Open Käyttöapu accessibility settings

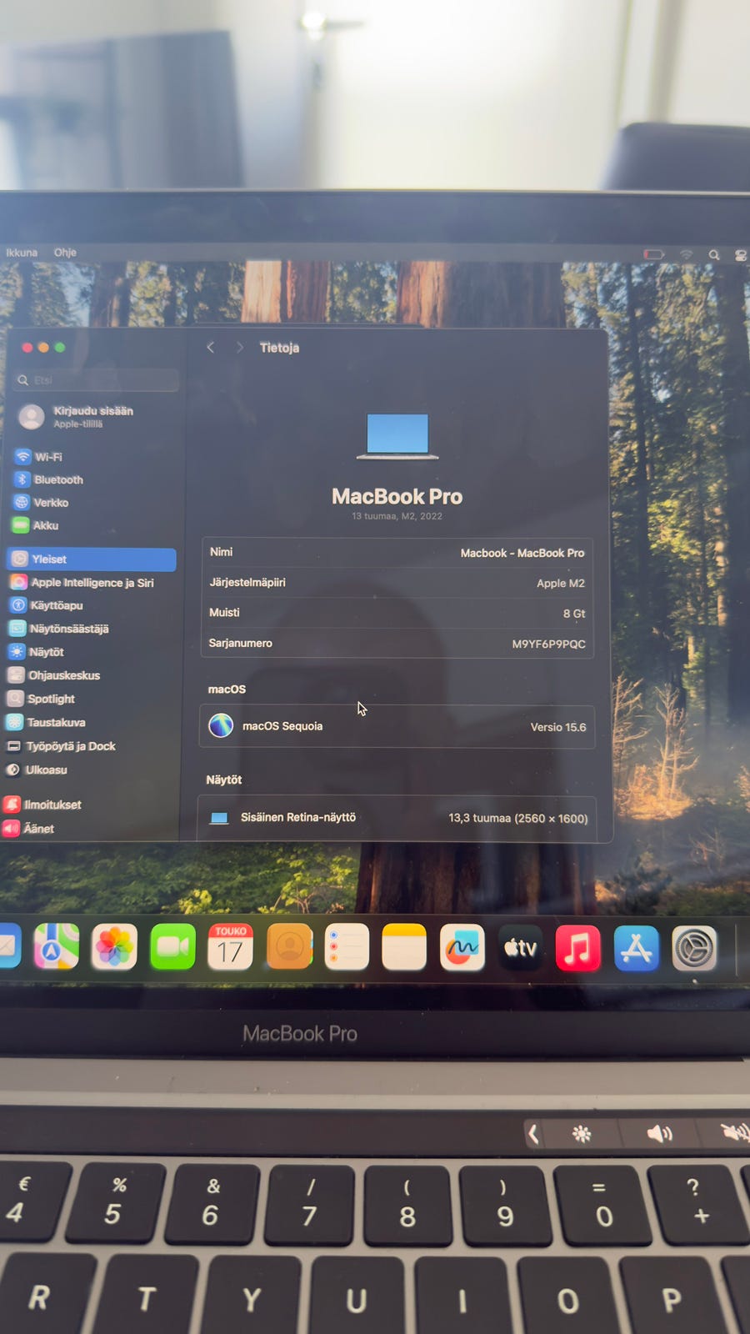(x=46, y=605)
